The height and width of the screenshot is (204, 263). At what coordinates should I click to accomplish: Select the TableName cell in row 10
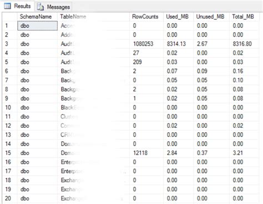click(93, 107)
